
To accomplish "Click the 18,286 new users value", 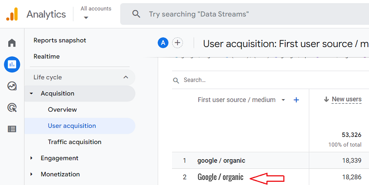I will coord(352,177).
